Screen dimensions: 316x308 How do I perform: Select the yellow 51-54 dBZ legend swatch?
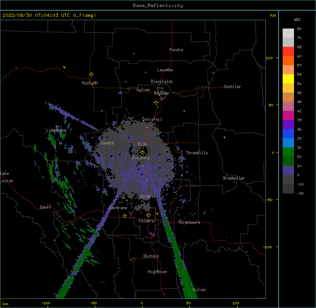[288, 79]
